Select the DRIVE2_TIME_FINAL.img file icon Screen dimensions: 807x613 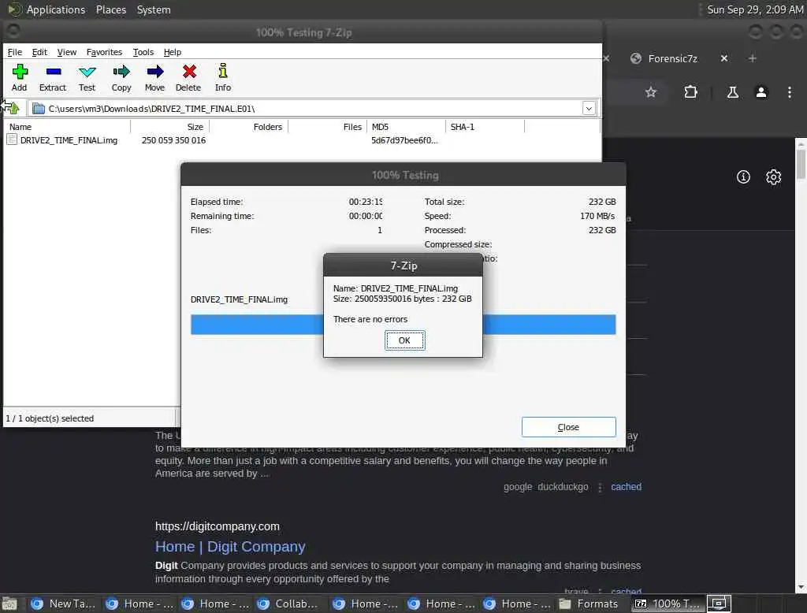pos(12,140)
